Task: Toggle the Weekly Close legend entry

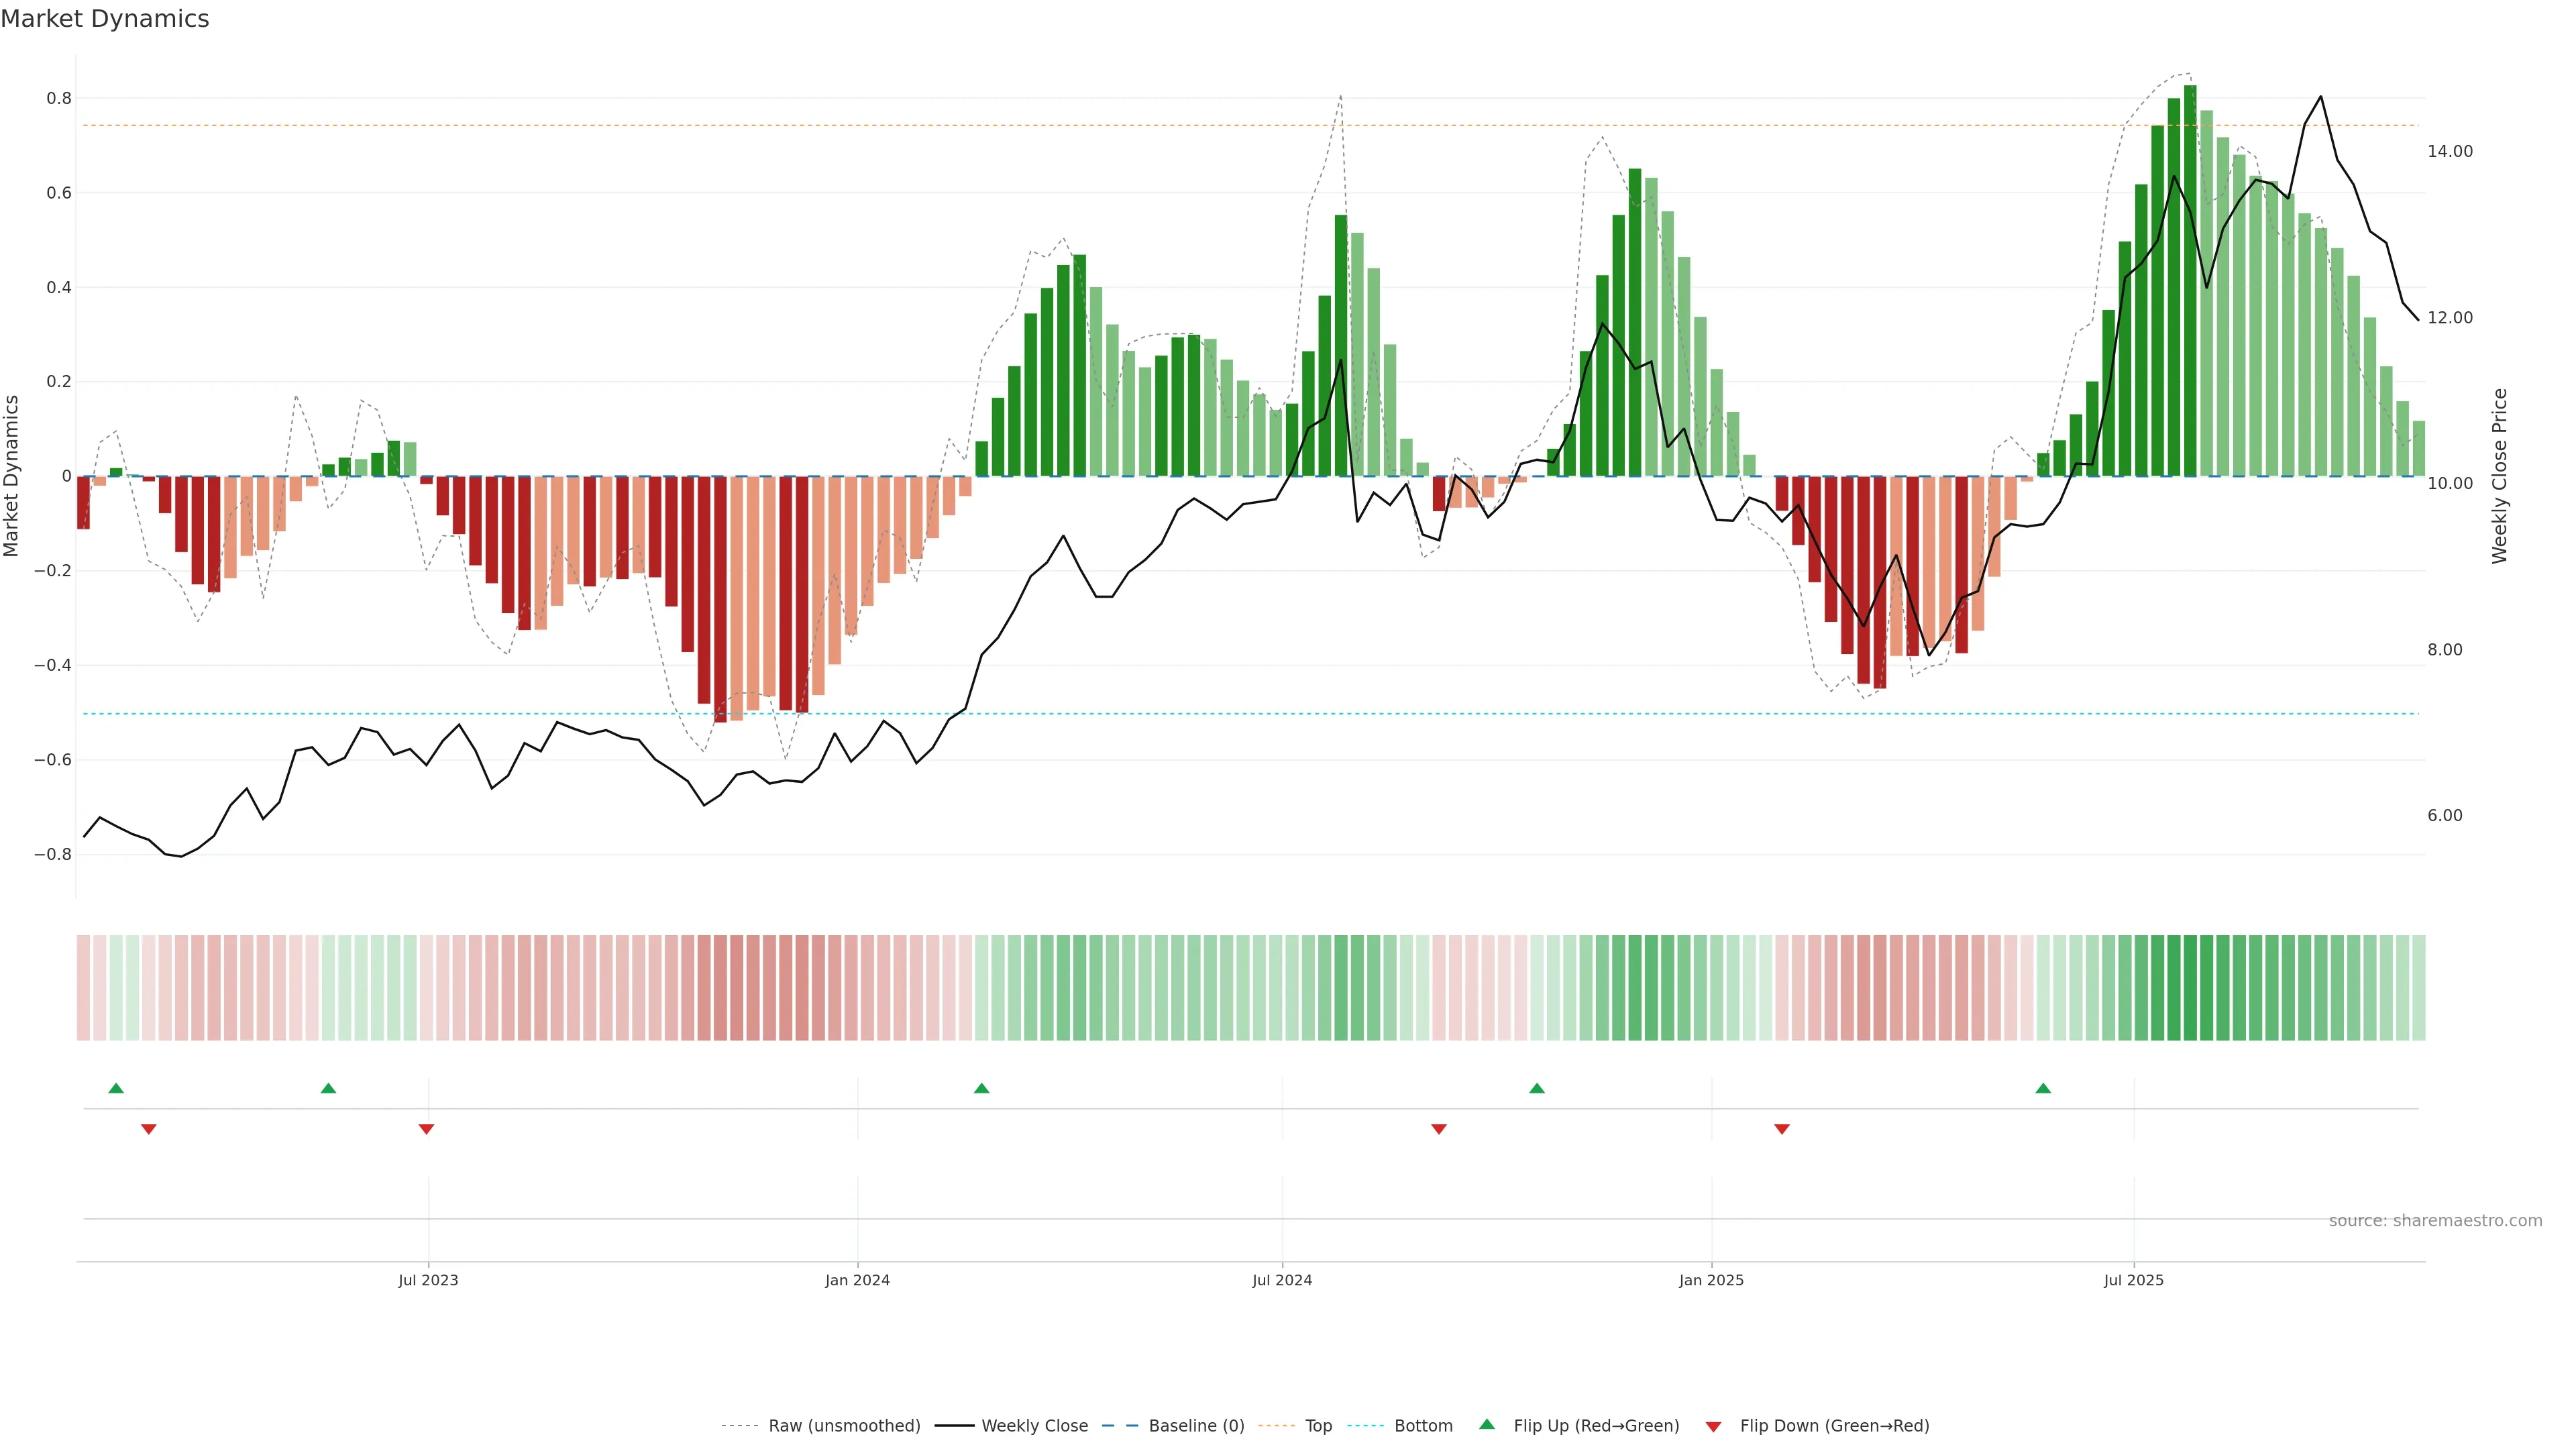Action: click(1034, 1426)
